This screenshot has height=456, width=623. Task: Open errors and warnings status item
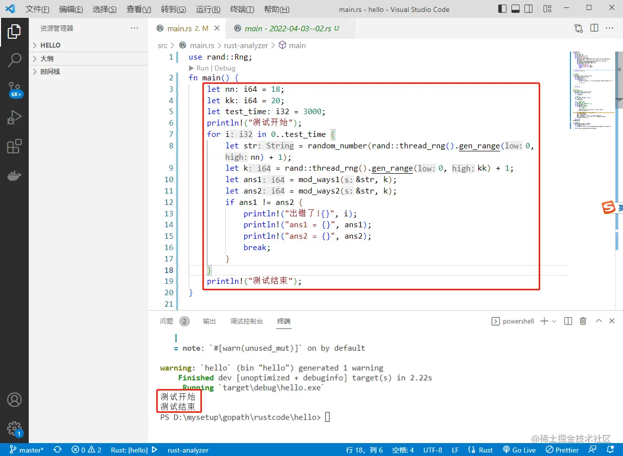86,450
